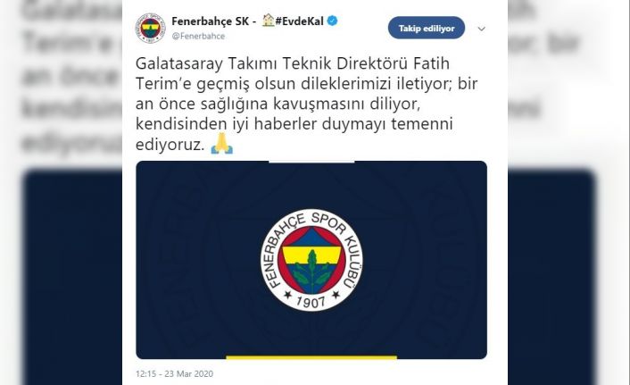The image size is (630, 385).
Task: Click the praying hands emoji
Action: 222,144
